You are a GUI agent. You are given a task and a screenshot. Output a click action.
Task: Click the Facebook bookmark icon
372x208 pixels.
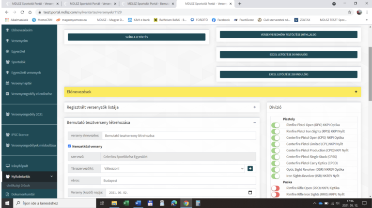[214, 20]
